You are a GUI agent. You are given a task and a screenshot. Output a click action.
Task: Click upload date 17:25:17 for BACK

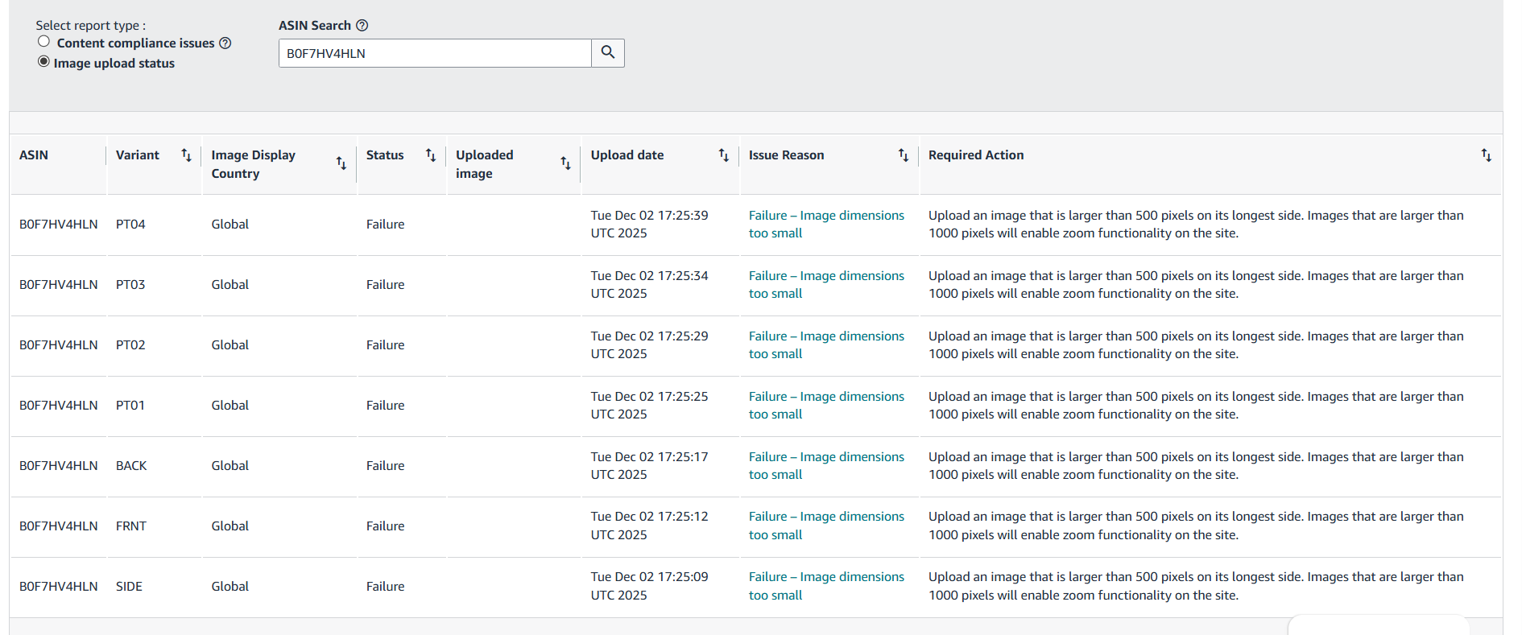[650, 466]
